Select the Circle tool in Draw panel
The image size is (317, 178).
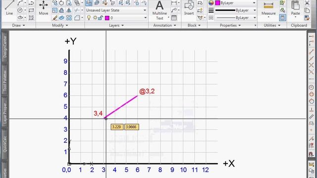point(20,10)
